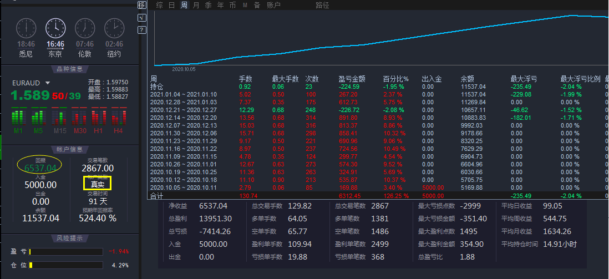Click the 最大手数 column header

(x=286, y=79)
